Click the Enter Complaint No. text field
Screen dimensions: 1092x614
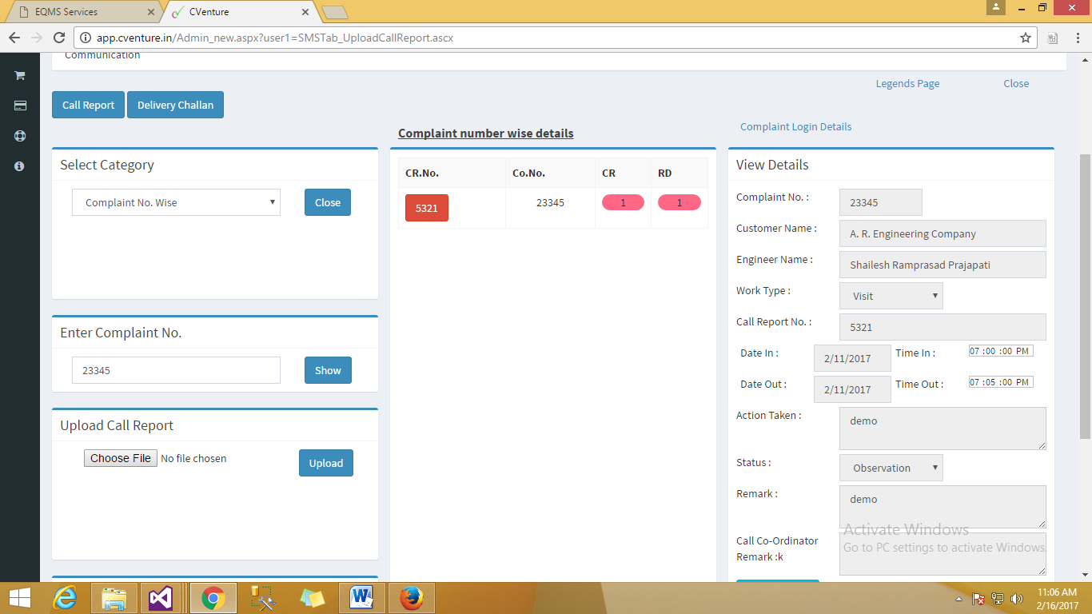176,370
